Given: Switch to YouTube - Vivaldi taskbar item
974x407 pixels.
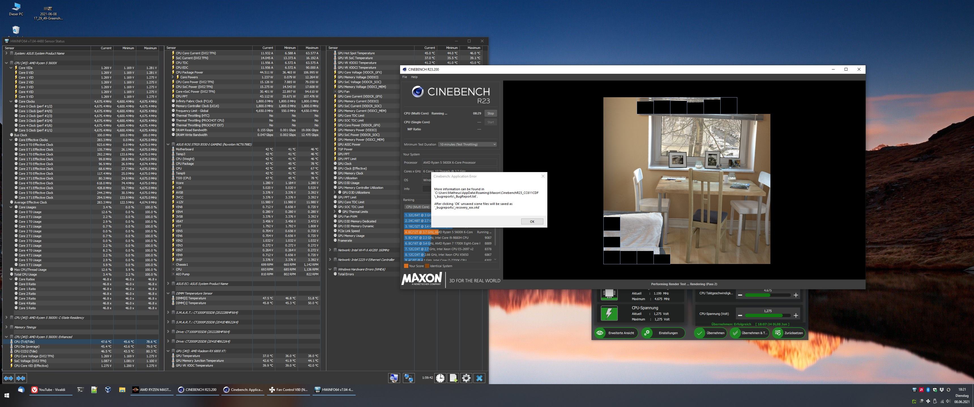Looking at the screenshot, I should (51, 390).
